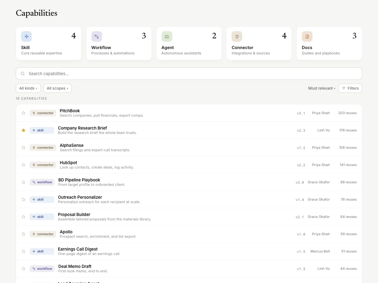This screenshot has width=378, height=283.
Task: Click the skill tag on Outreach Personalizer
Action: [x=42, y=199]
